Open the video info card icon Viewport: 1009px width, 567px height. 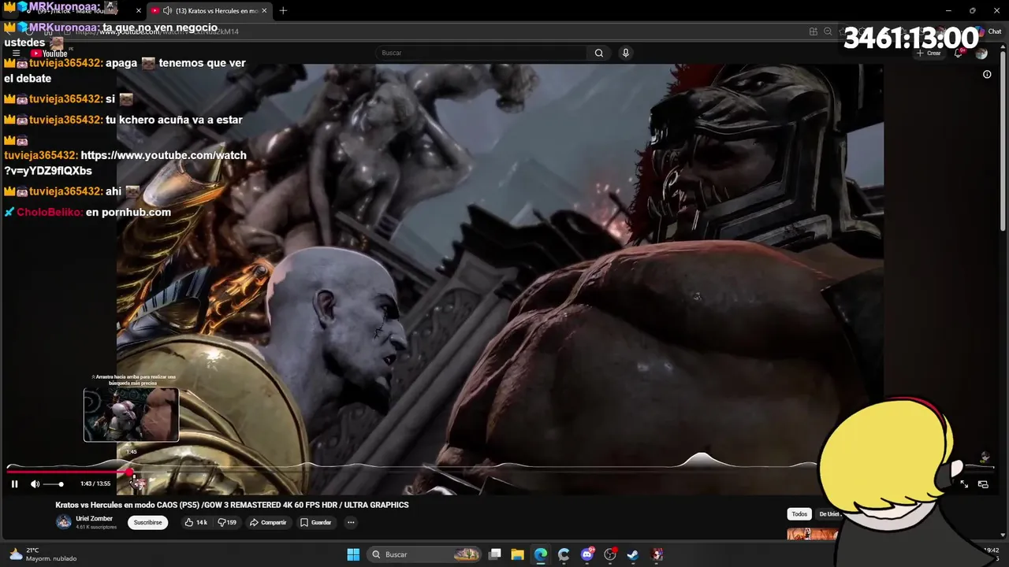tap(987, 75)
